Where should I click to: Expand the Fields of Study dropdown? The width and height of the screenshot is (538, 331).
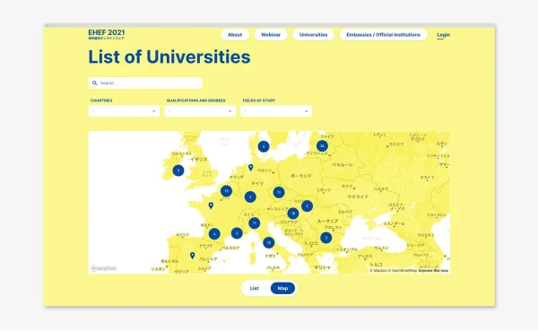click(x=276, y=111)
